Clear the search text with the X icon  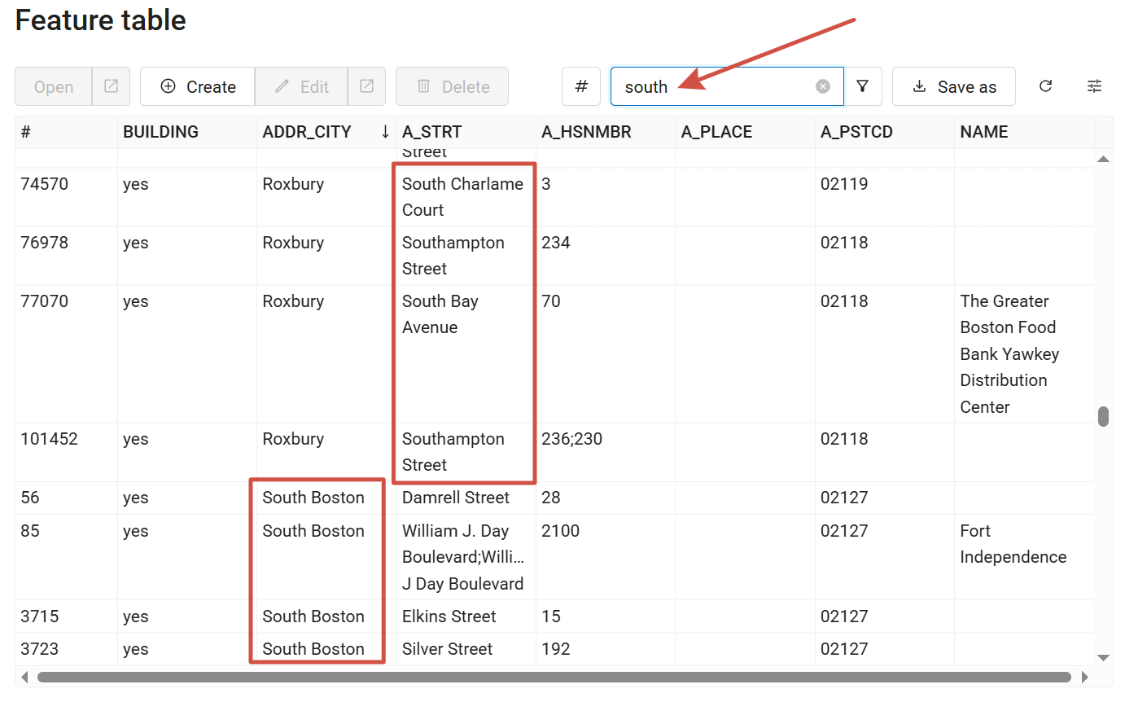[x=823, y=86]
